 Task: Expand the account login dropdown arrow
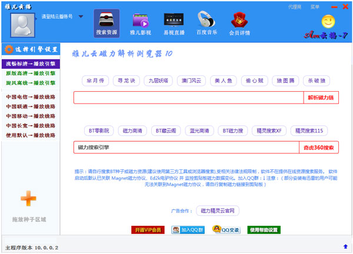[x=81, y=16]
